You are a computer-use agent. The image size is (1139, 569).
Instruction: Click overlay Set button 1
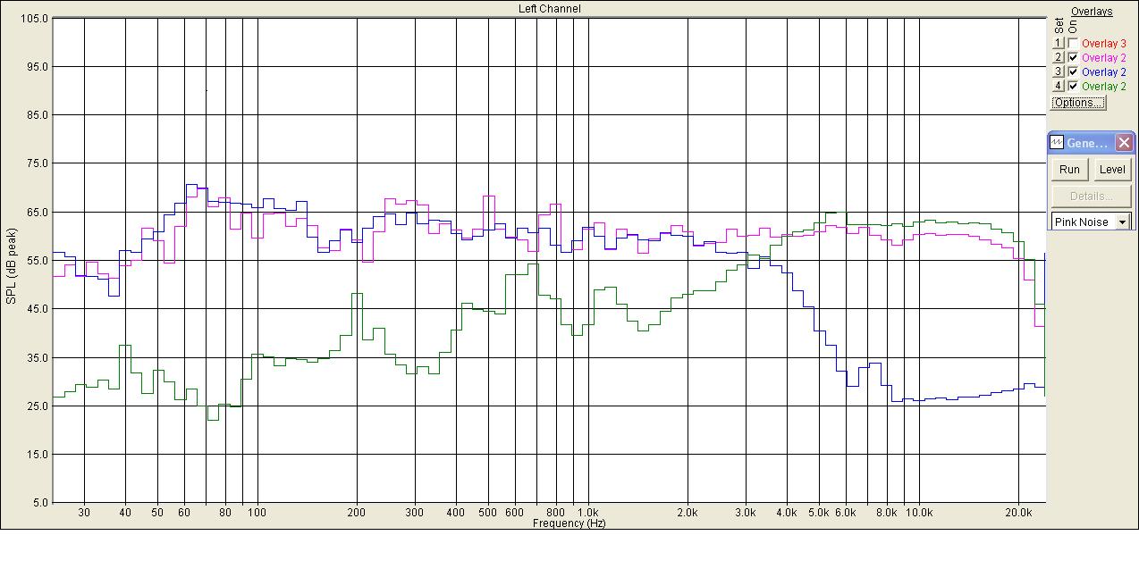tap(1058, 43)
